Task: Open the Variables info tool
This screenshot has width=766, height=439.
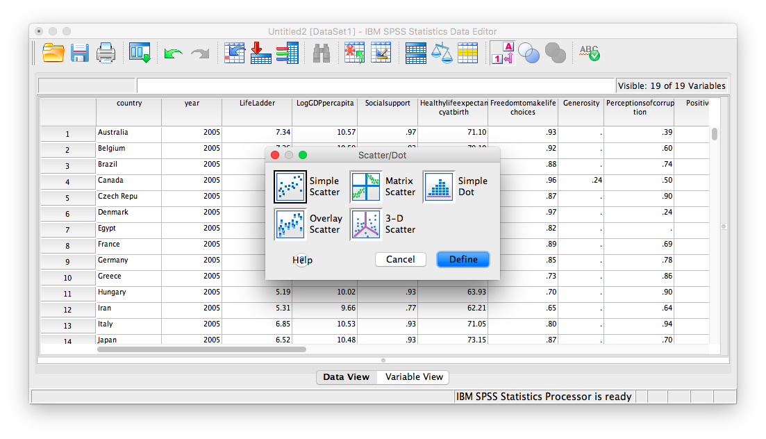Action: 288,53
